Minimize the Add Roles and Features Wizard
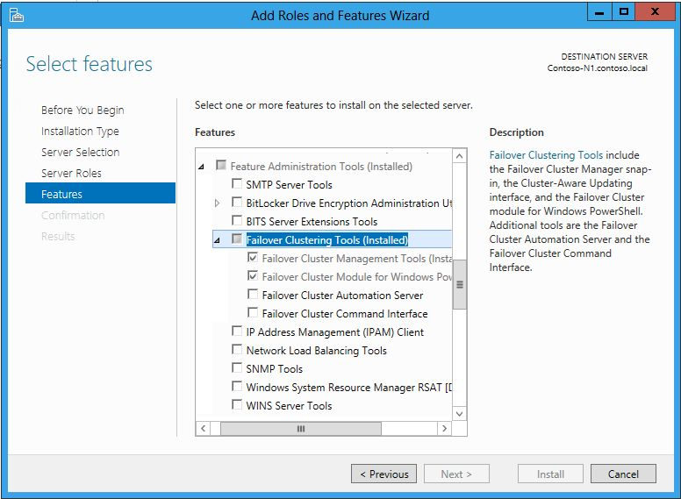The width and height of the screenshot is (681, 499). click(601, 11)
